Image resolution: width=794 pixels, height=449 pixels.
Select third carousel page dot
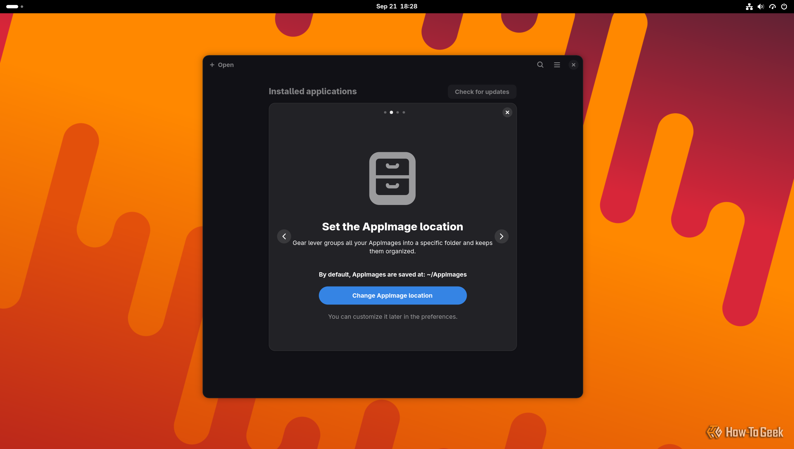[398, 112]
